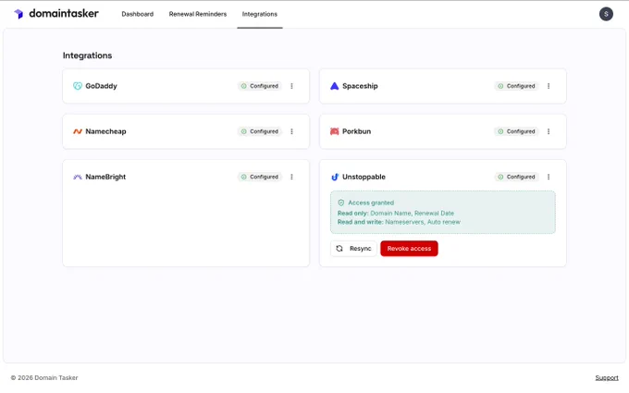Click the Integrations page heading

(87, 55)
